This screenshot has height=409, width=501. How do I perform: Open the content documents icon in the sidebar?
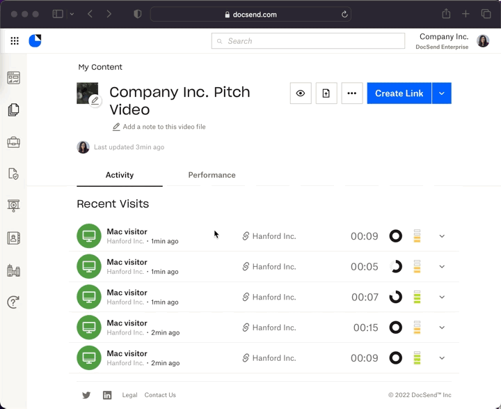pyautogui.click(x=13, y=110)
